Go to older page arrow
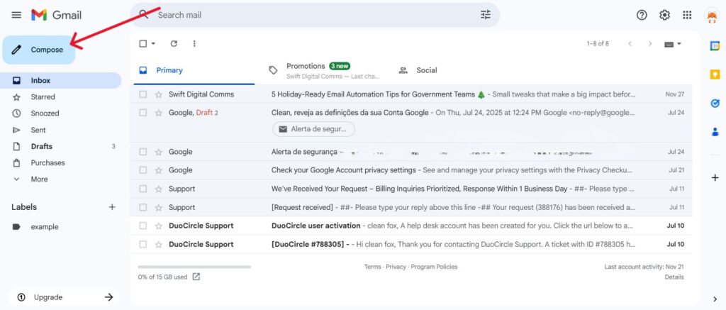This screenshot has height=310, width=726. 650,43
